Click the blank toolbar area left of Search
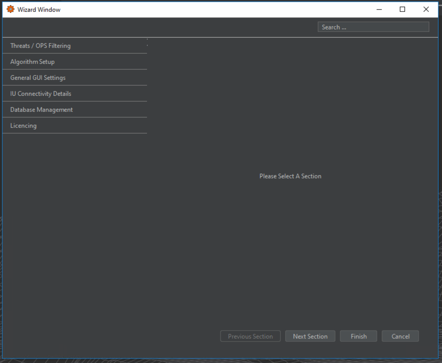This screenshot has width=442, height=363. click(160, 27)
